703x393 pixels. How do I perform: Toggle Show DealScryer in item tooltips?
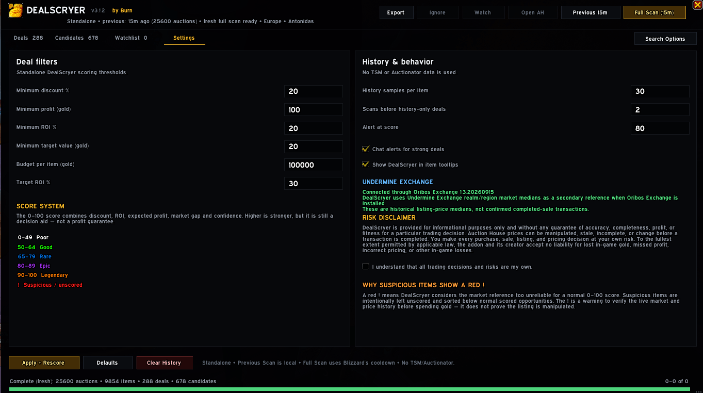coord(366,165)
